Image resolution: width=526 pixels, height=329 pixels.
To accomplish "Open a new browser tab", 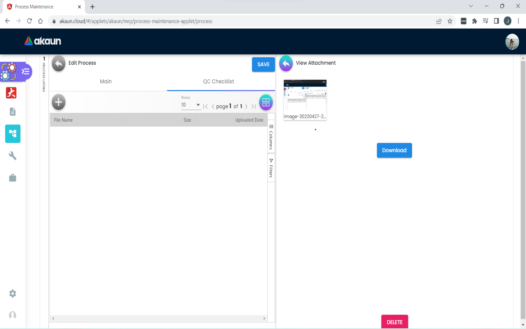I will [x=92, y=7].
